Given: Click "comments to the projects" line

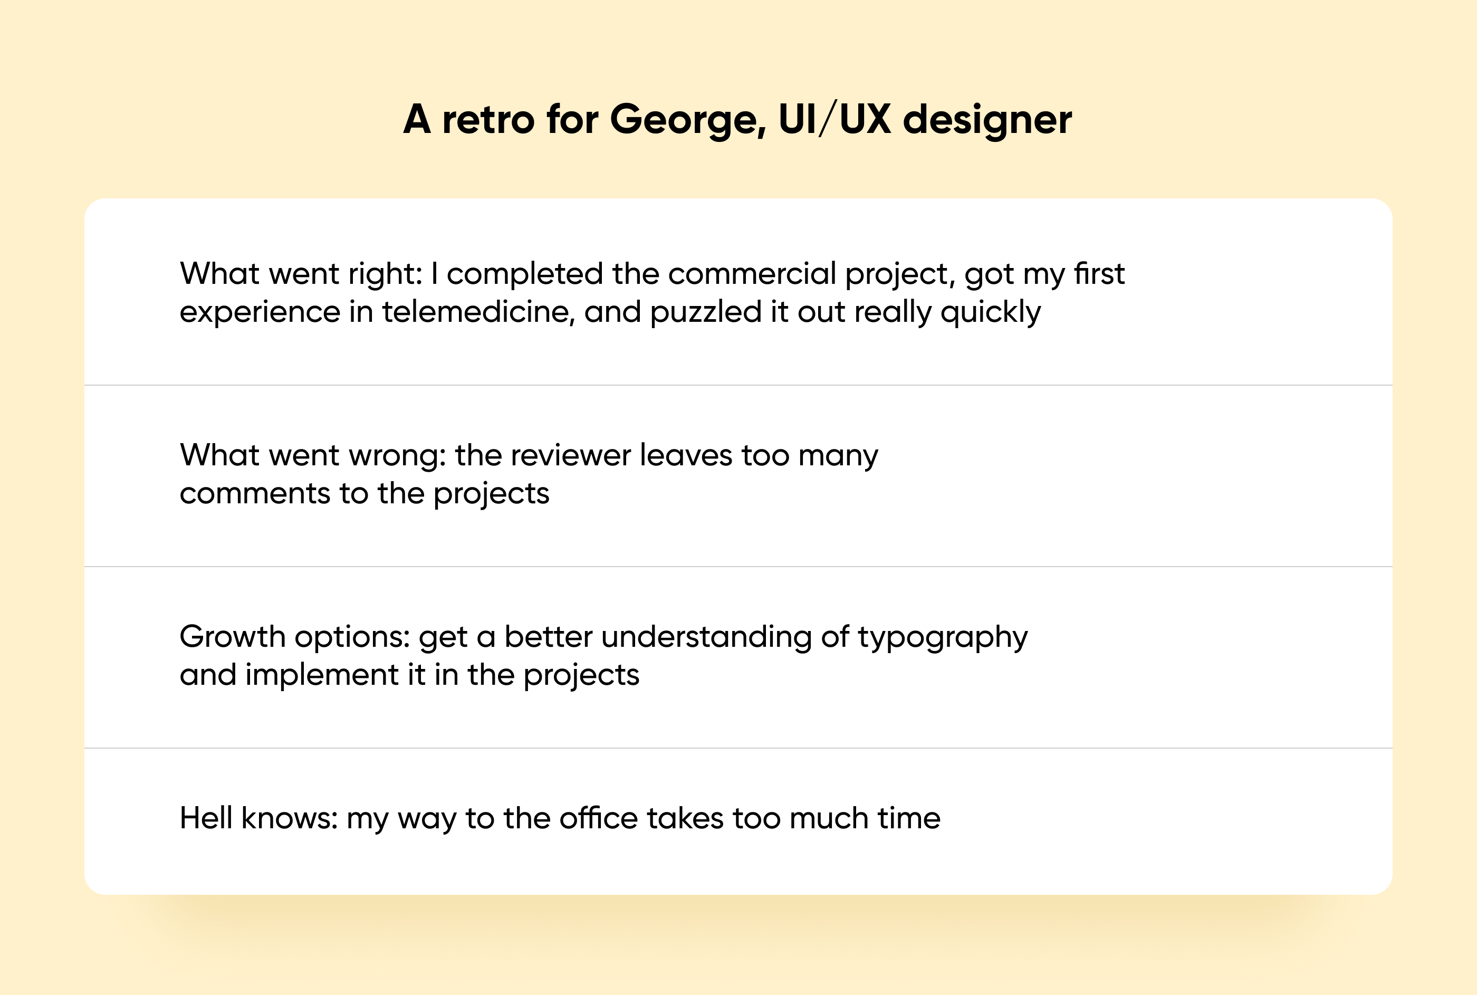Looking at the screenshot, I should click(x=364, y=494).
